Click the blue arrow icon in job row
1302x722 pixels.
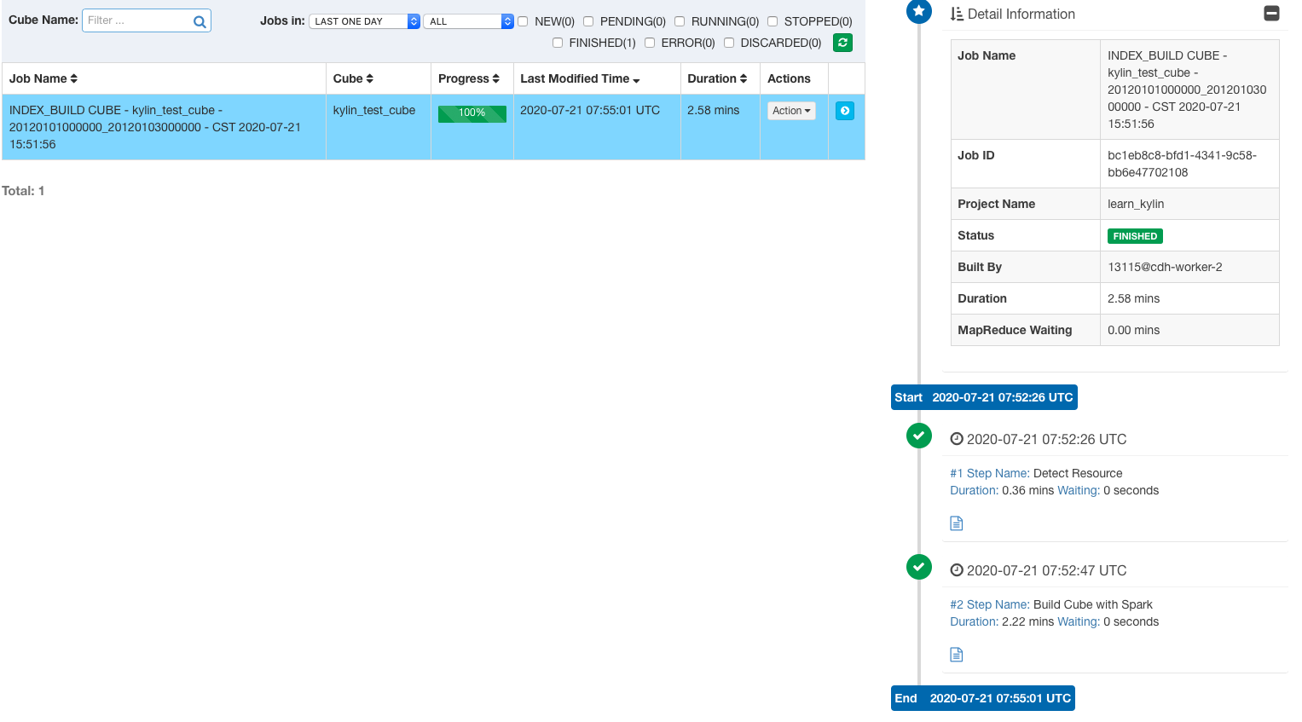click(844, 111)
